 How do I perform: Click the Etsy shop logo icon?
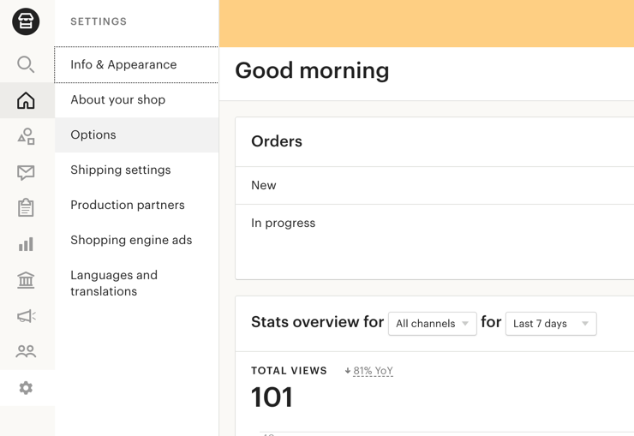click(26, 21)
